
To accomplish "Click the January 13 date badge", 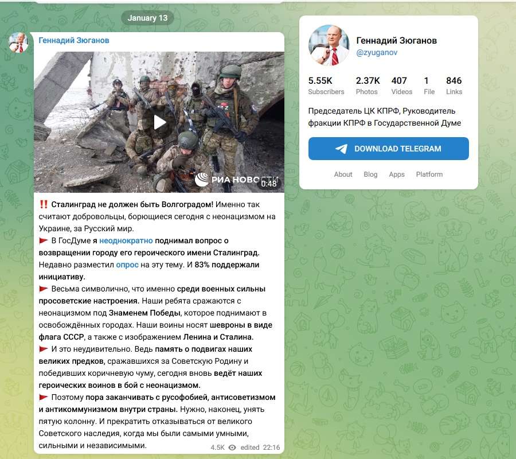I will coord(147,18).
